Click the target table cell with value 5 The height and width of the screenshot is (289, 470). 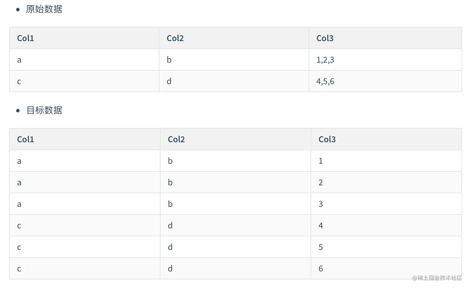click(x=386, y=247)
